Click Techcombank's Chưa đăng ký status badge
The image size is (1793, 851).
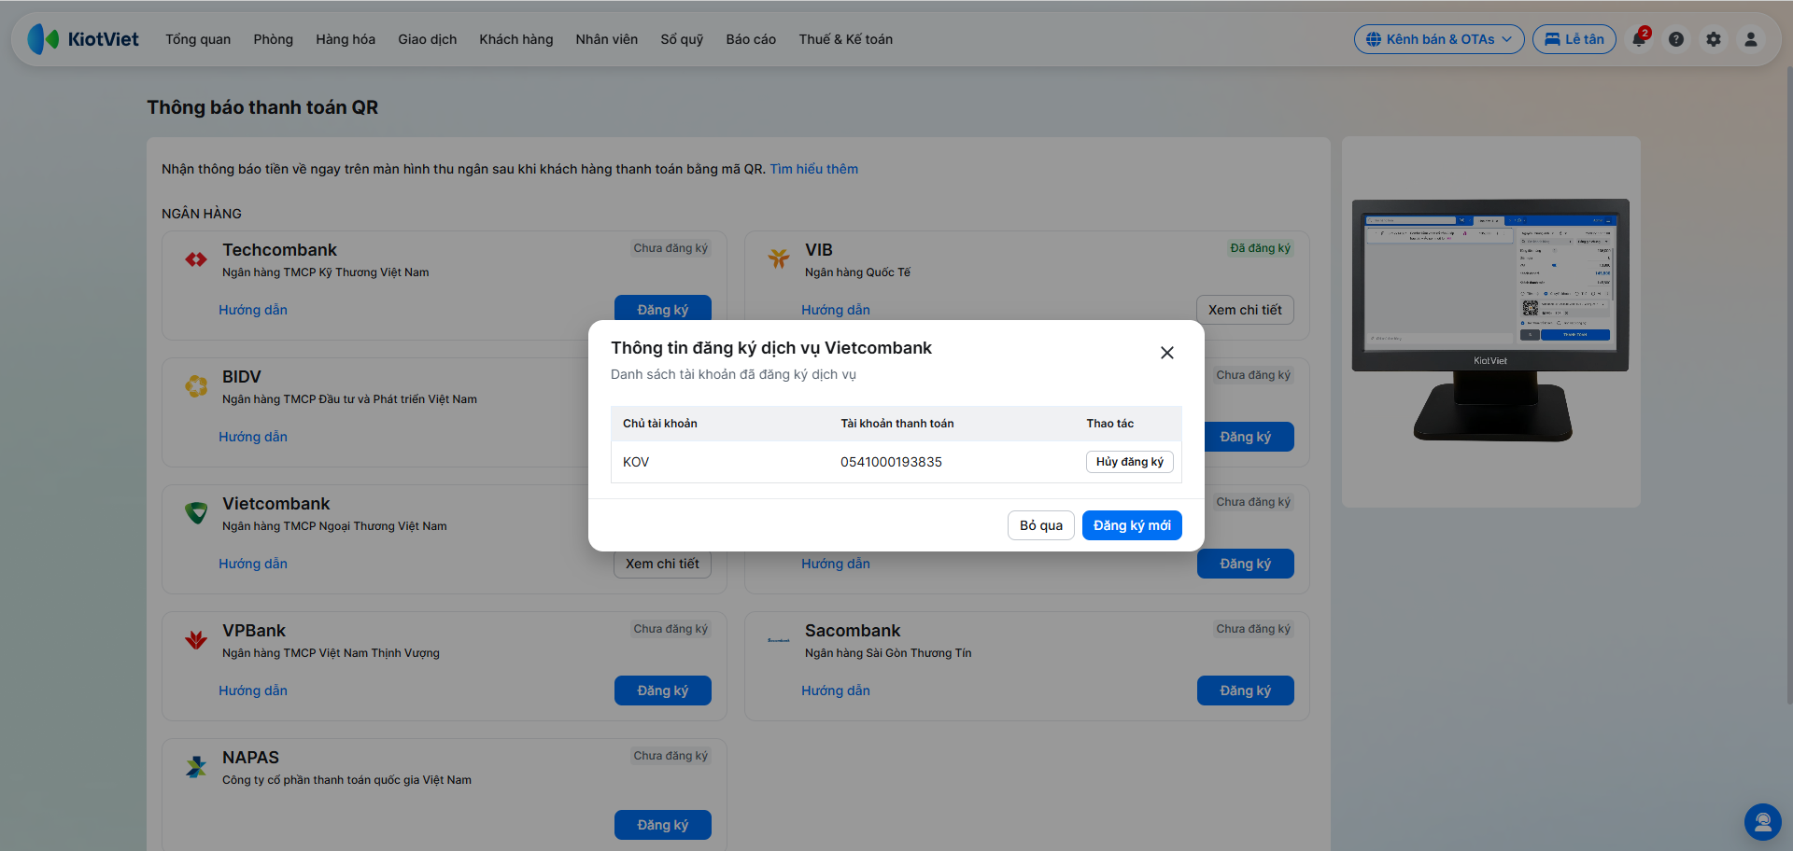[x=671, y=248]
